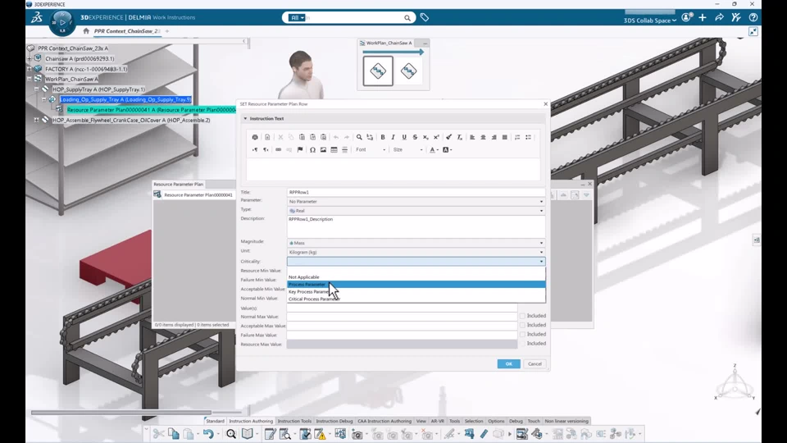Insert special character using the Omega icon
The width and height of the screenshot is (787, 443).
pyautogui.click(x=312, y=149)
